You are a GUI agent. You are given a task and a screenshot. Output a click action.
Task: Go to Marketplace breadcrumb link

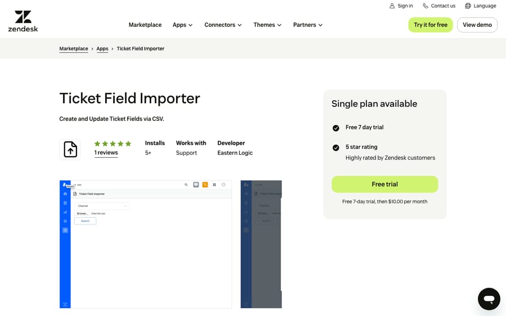pos(74,49)
